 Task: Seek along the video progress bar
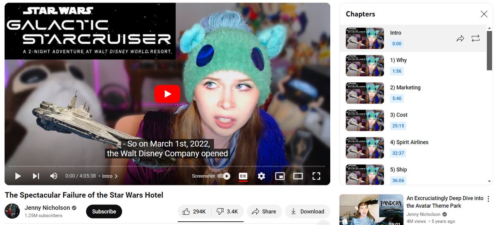tap(167, 166)
